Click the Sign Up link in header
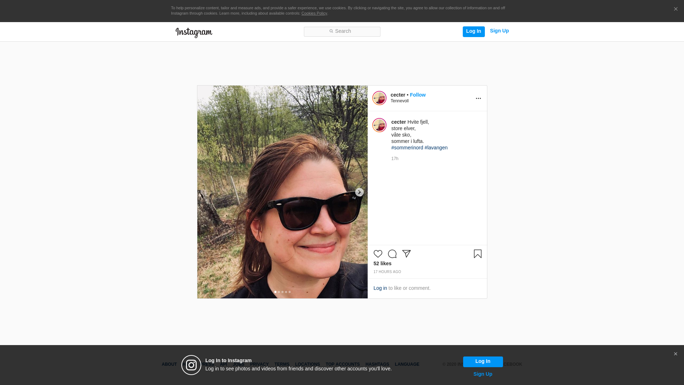Image resolution: width=684 pixels, height=385 pixels. pyautogui.click(x=499, y=31)
